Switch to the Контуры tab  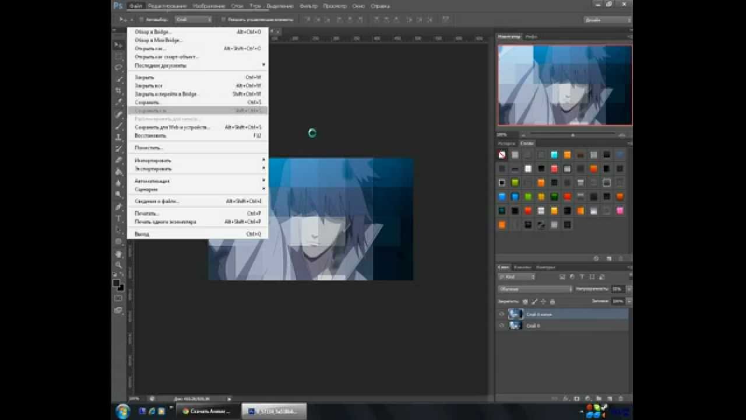[x=545, y=267]
